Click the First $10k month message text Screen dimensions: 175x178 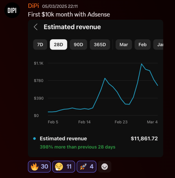click(x=69, y=15)
